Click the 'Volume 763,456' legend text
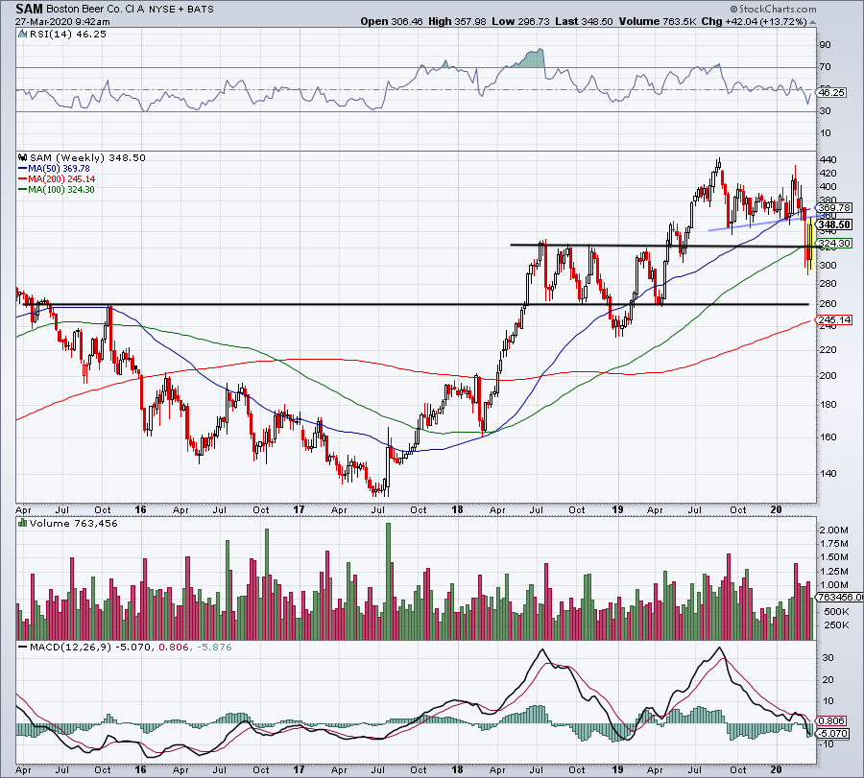Viewport: 864px width, 778px height. (x=74, y=523)
